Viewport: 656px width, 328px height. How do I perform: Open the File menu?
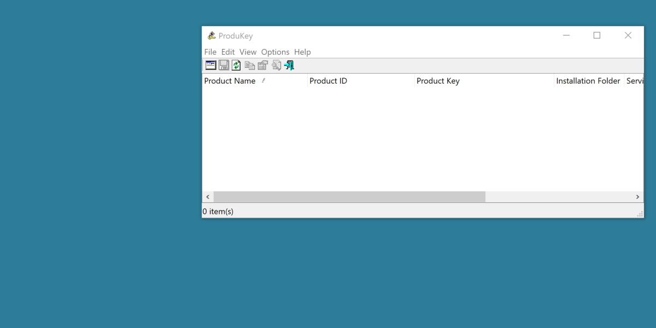pyautogui.click(x=210, y=52)
